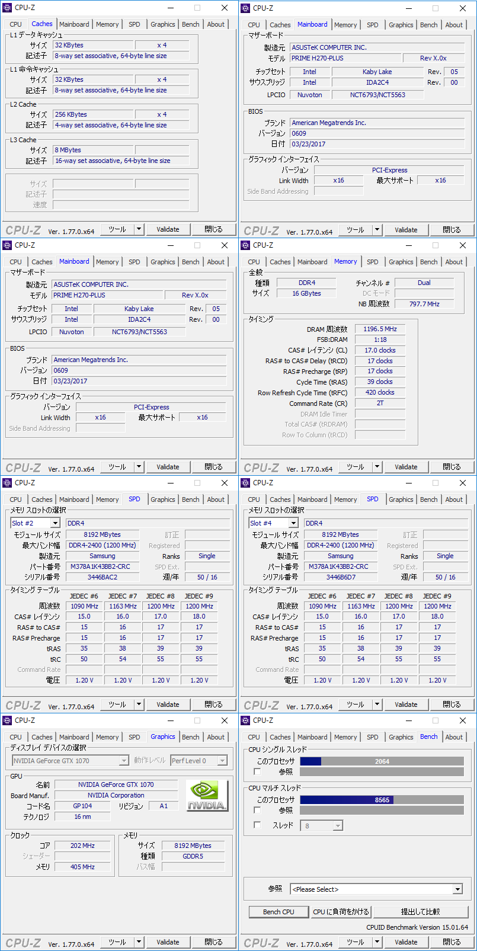
Task: Go to Memory tab in the Bench window
Action: pos(345,737)
